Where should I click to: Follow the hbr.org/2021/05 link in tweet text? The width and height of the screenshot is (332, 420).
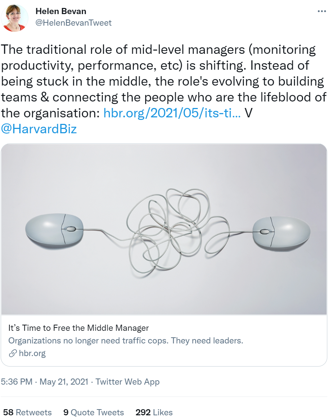coord(172,113)
